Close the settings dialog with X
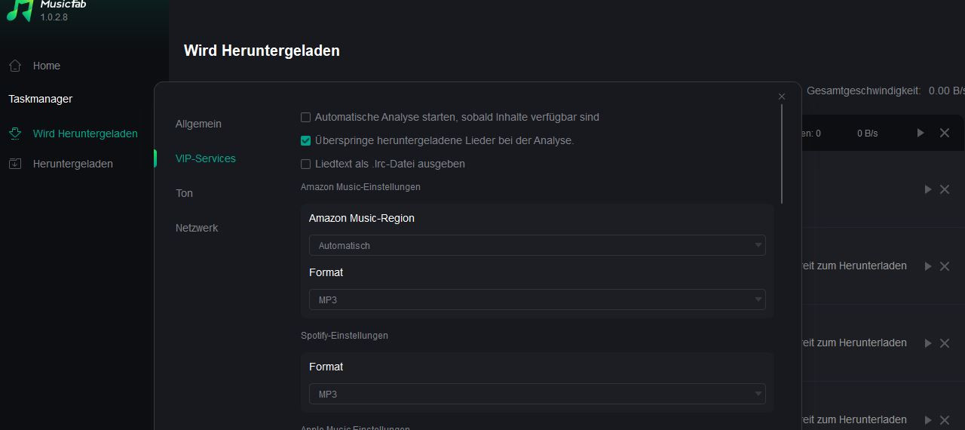Screen dimensions: 965x430 [782, 97]
